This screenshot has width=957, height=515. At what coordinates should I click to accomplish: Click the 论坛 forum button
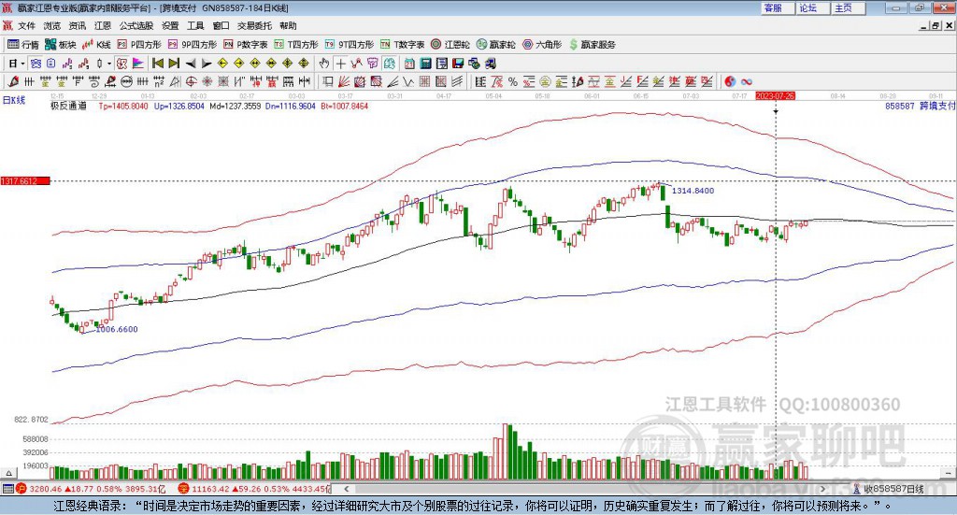click(x=807, y=7)
